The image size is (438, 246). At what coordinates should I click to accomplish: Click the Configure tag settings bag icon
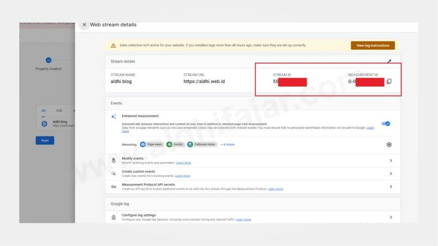pyautogui.click(x=113, y=217)
